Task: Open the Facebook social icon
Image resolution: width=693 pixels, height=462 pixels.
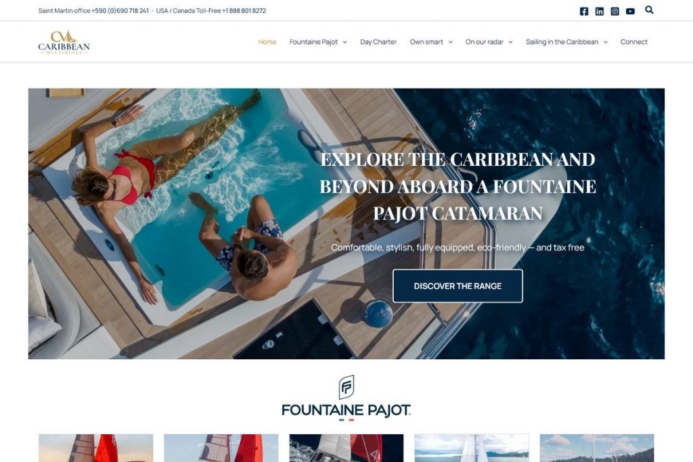Action: click(x=584, y=11)
